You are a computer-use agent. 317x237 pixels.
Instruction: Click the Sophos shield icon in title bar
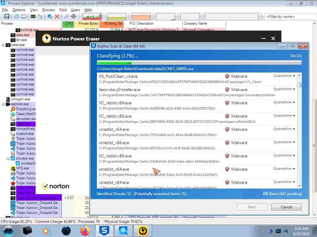(x=93, y=46)
